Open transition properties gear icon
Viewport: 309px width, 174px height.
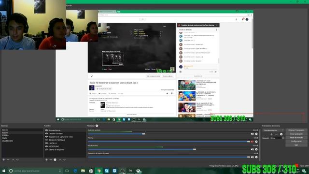tap(281, 134)
